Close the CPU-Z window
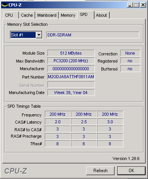 click(x=143, y=5)
